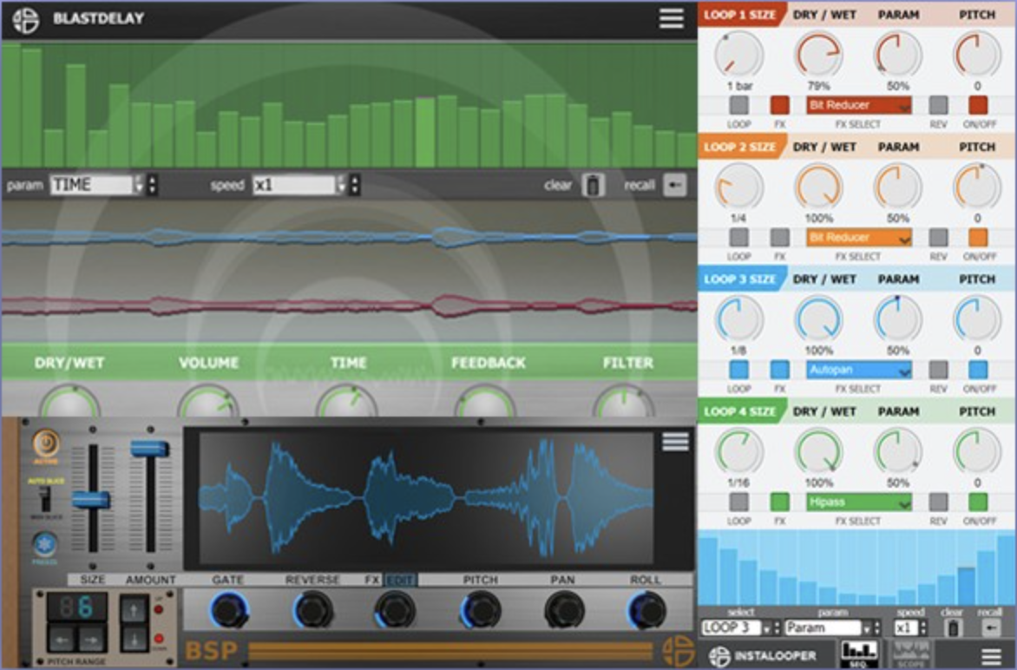Click the SIZE fader handle in BSP
This screenshot has height=670, width=1017.
tap(91, 499)
